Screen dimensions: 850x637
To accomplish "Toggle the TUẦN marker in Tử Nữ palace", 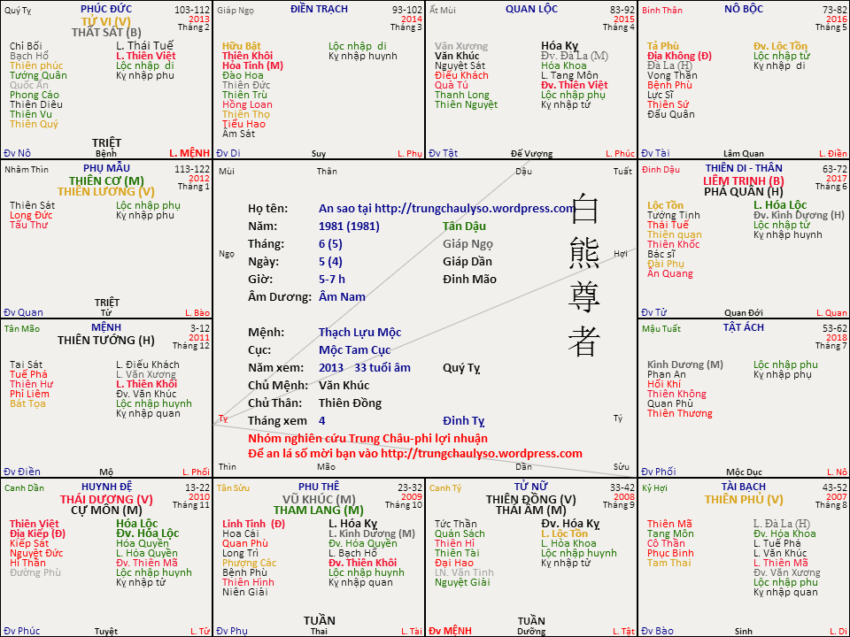I will [530, 619].
